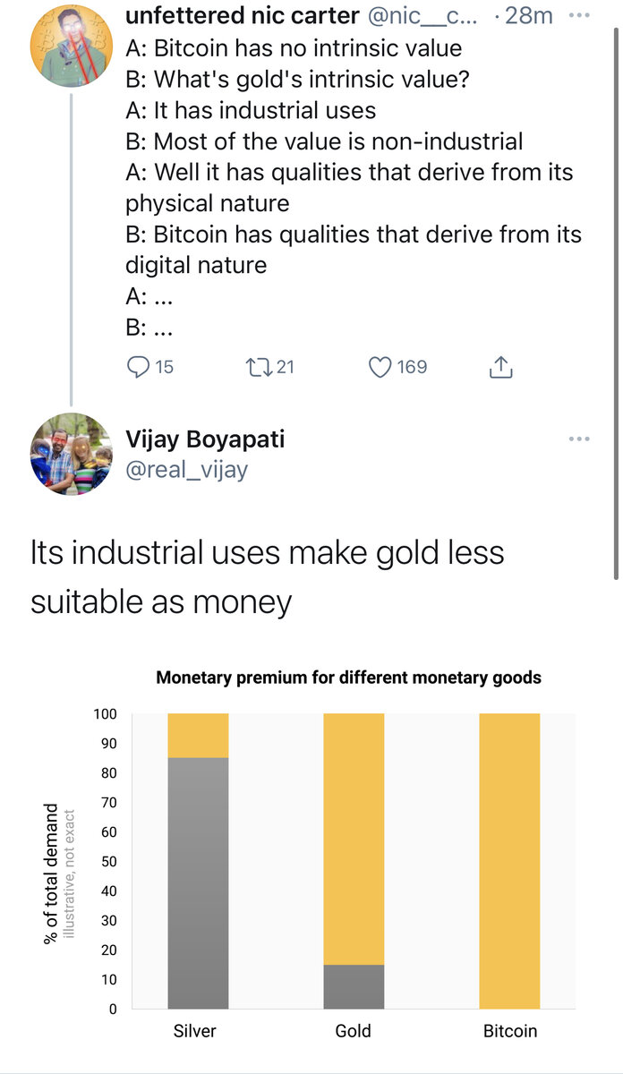Open the Vijay Boyapati name link
Image resolution: width=623 pixels, height=1074 pixels.
click(206, 439)
